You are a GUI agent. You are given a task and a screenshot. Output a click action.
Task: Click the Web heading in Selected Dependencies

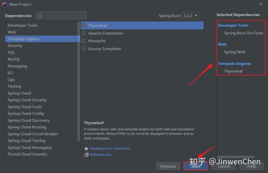point(222,44)
